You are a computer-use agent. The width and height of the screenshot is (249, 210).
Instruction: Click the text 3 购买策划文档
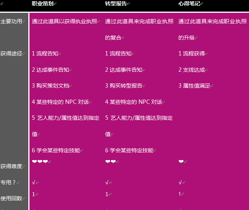(x=50, y=86)
